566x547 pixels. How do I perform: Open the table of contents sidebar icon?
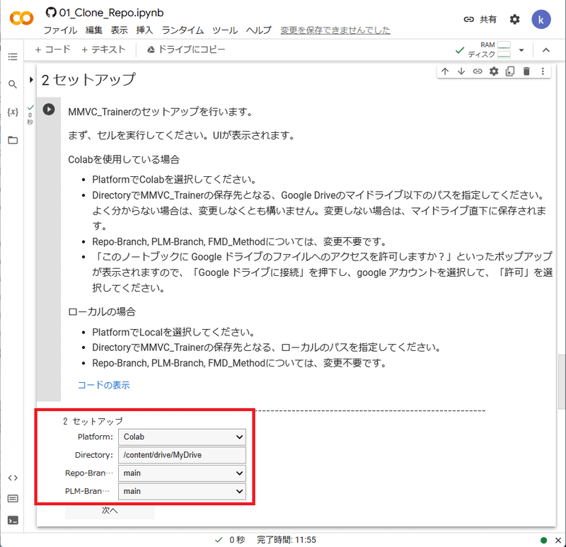pos(13,57)
